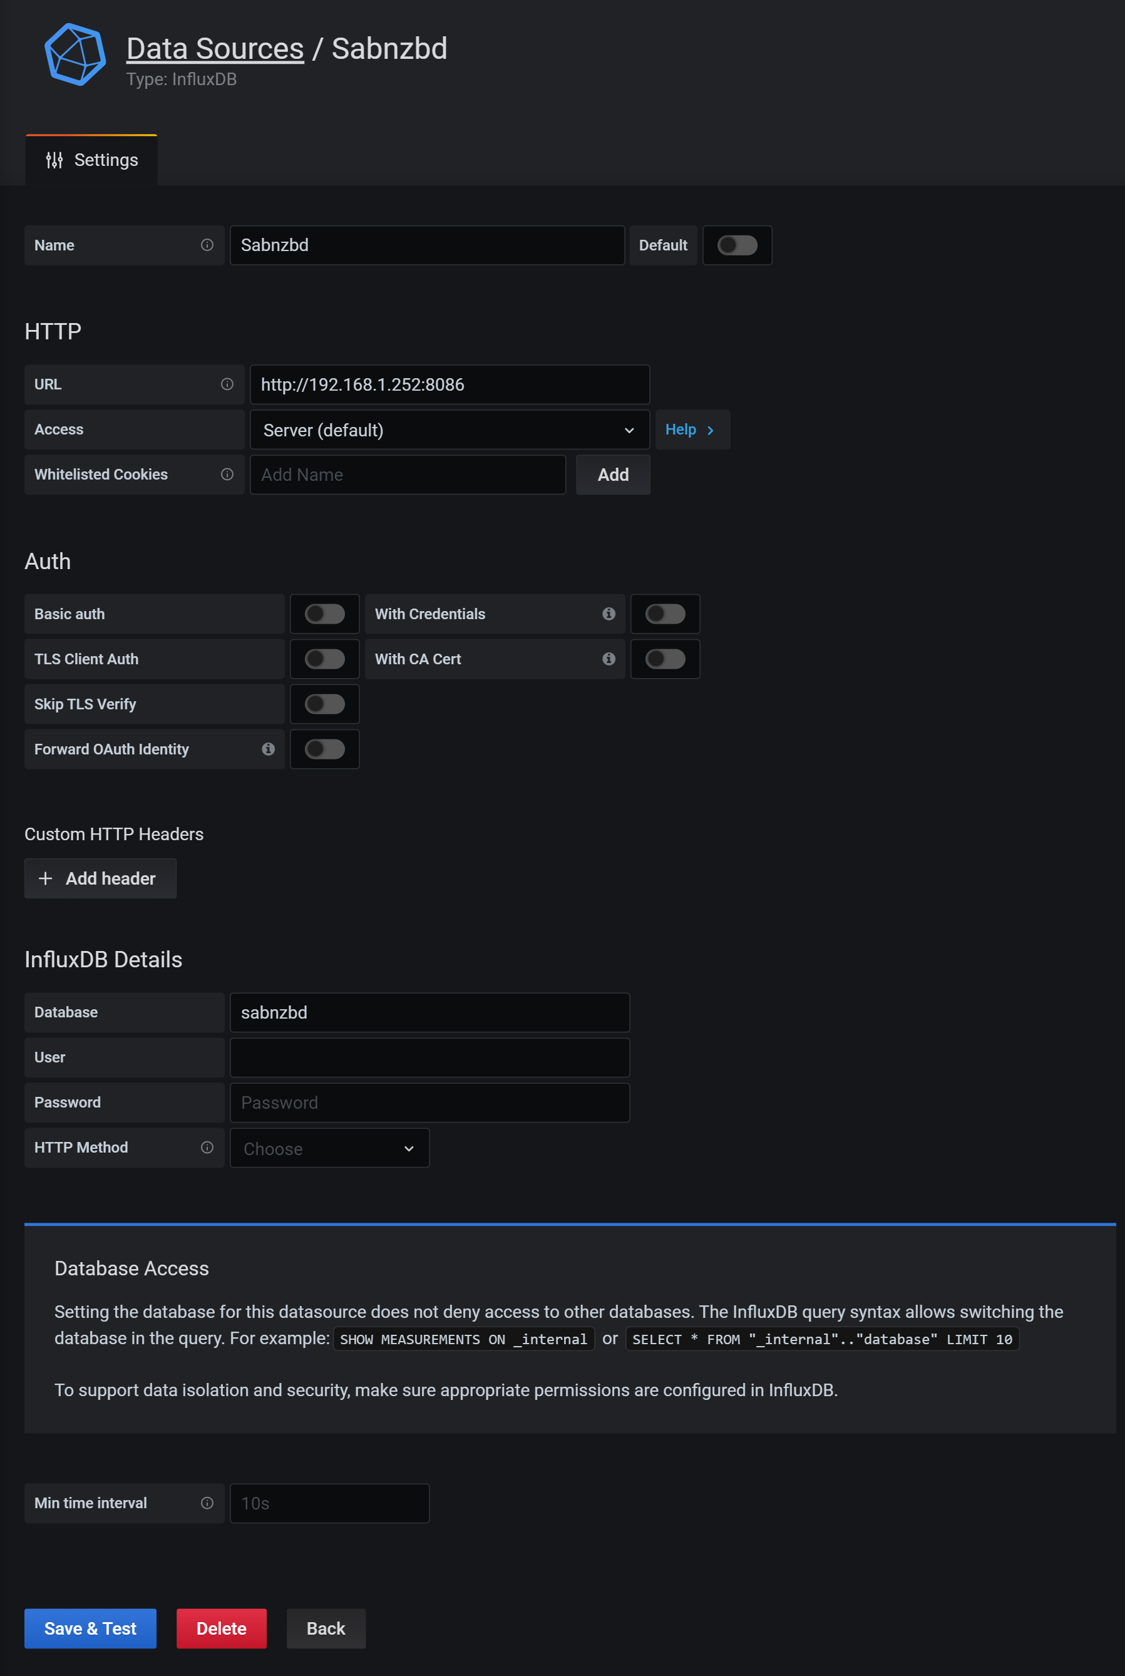Image resolution: width=1125 pixels, height=1676 pixels.
Task: Click the SHOW MEASUREMENTS ON _internal snippet
Action: [464, 1340]
